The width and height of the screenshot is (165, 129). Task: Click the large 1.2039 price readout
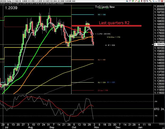[x=11, y=8]
